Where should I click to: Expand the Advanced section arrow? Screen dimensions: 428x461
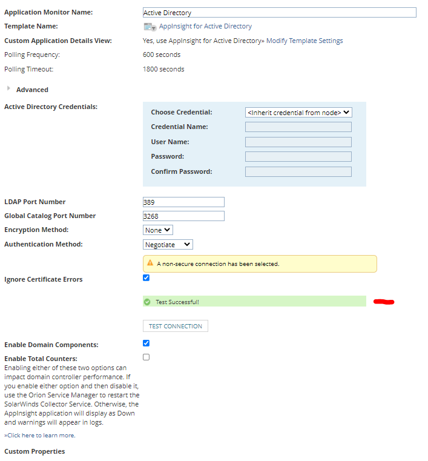(8, 88)
